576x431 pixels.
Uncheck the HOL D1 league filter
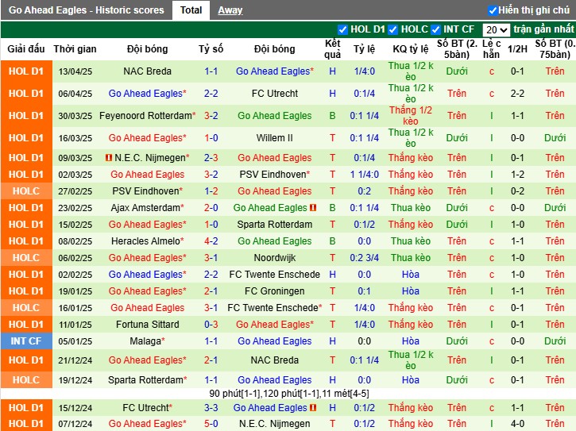tap(342, 29)
